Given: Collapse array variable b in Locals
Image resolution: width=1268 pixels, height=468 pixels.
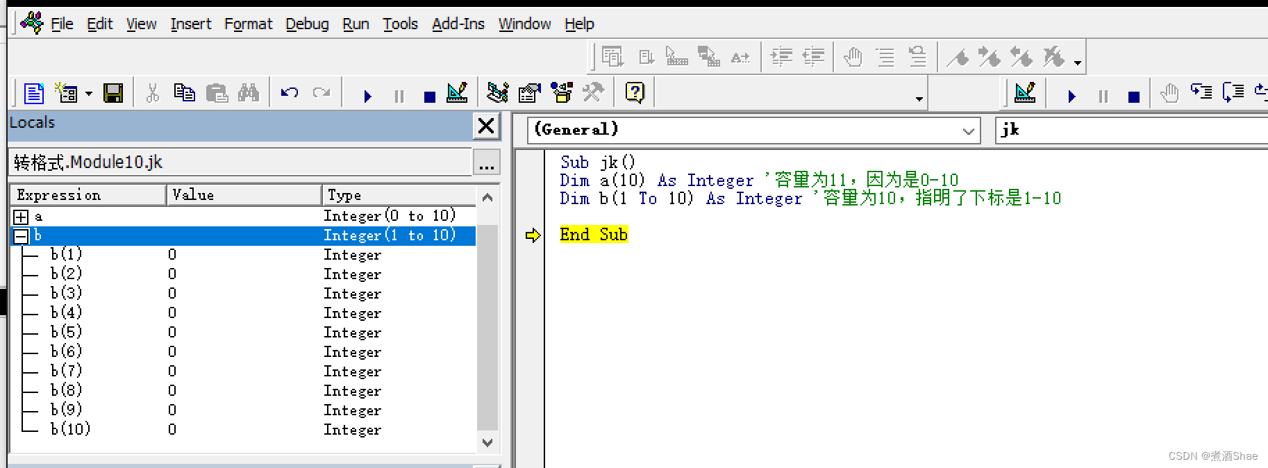Looking at the screenshot, I should pos(21,236).
